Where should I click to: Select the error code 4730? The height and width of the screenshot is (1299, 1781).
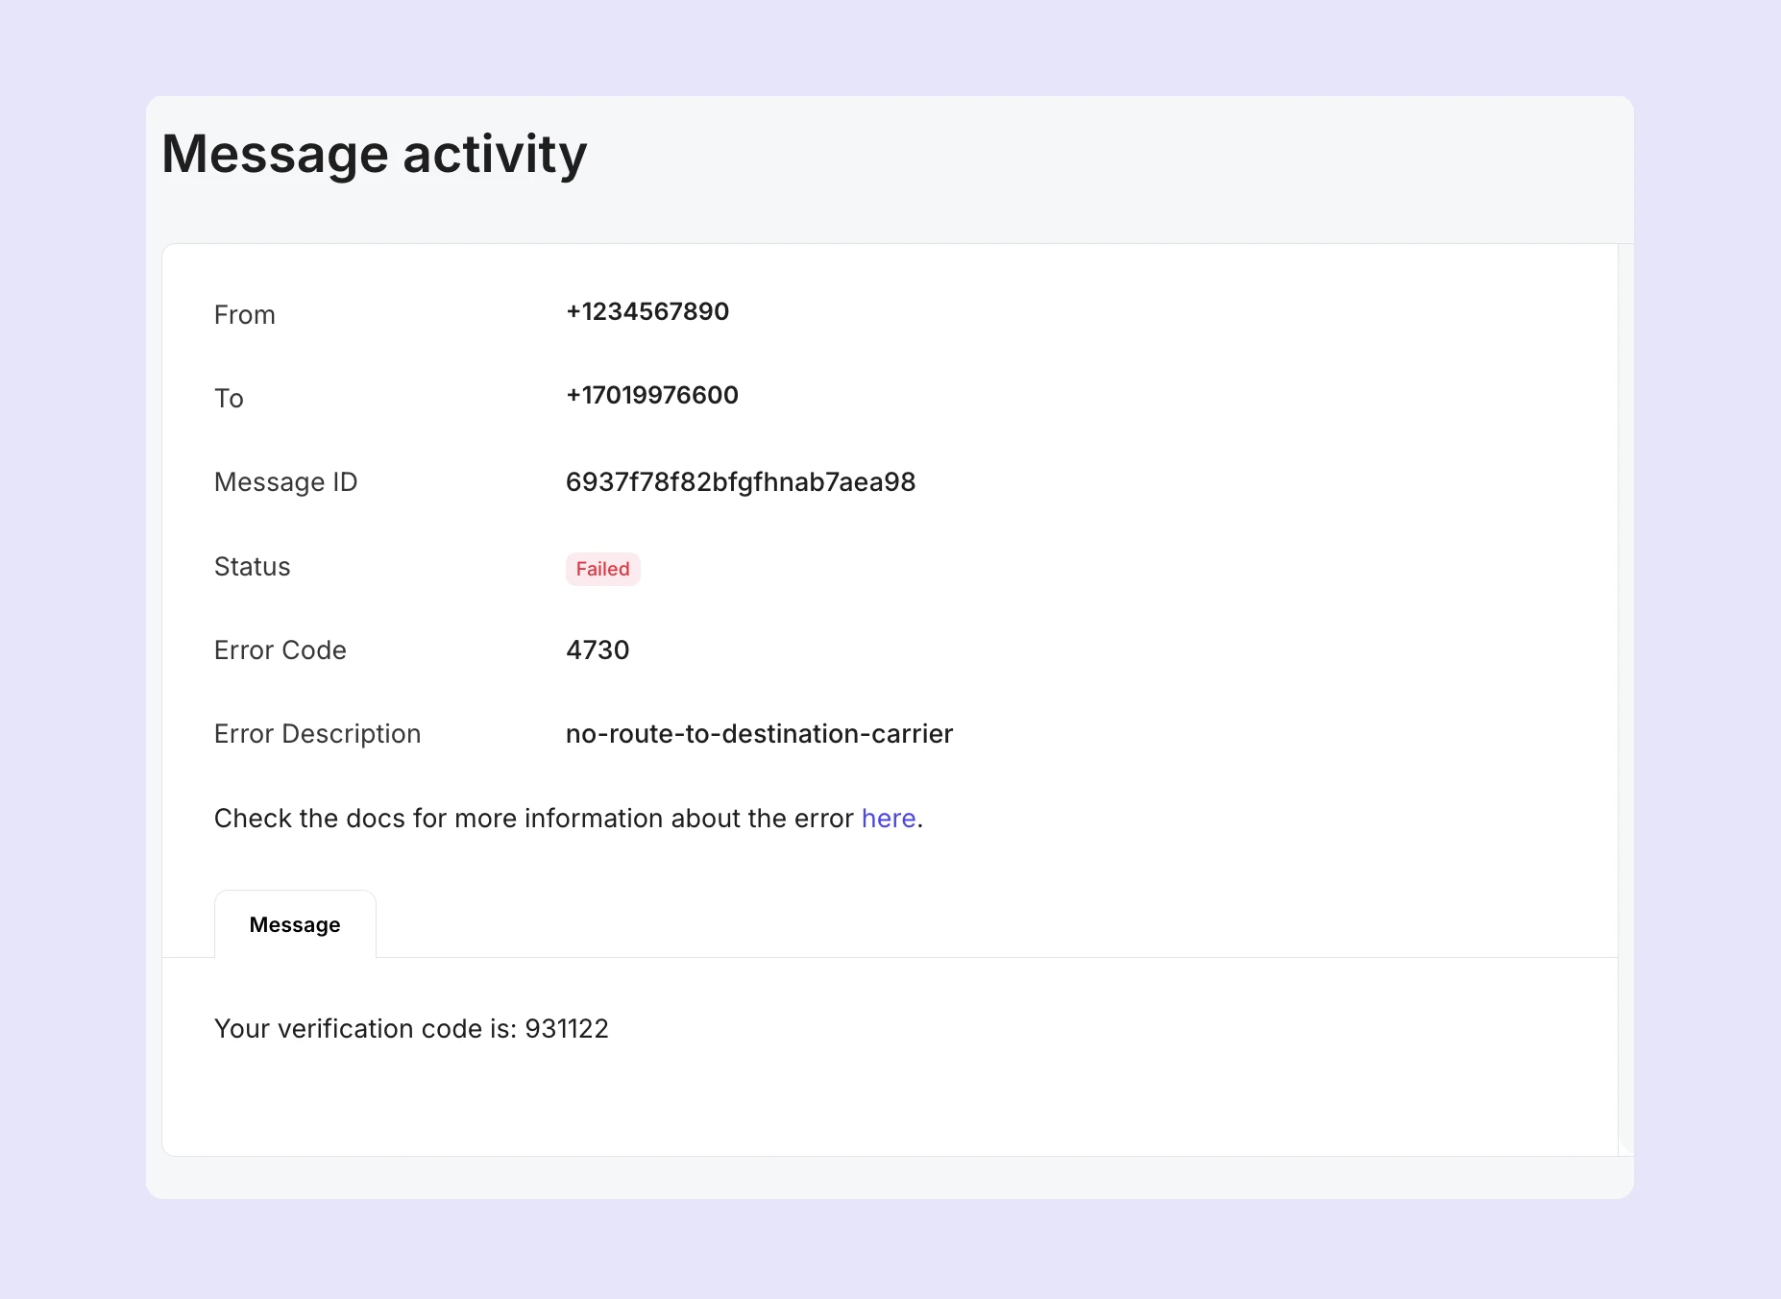[598, 650]
